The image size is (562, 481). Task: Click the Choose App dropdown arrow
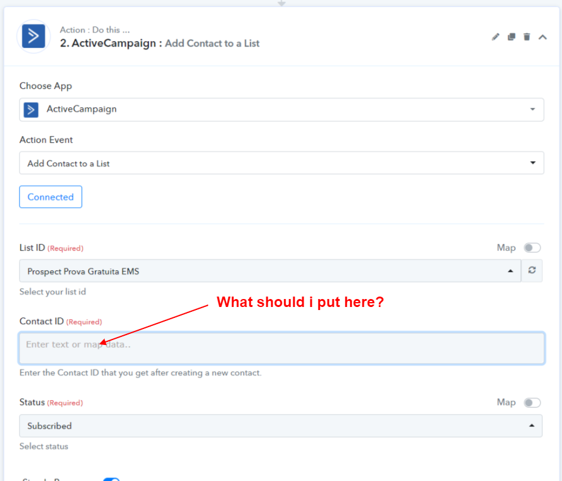click(x=533, y=110)
